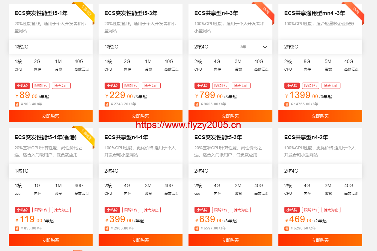Open the ECS共享型n4-1年 title
The width and height of the screenshot is (377, 251).
tap(126, 137)
